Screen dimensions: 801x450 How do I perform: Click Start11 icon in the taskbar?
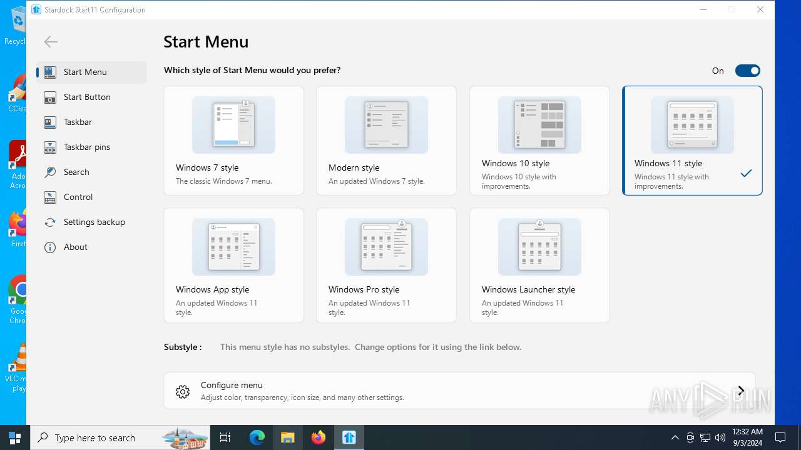(x=349, y=437)
